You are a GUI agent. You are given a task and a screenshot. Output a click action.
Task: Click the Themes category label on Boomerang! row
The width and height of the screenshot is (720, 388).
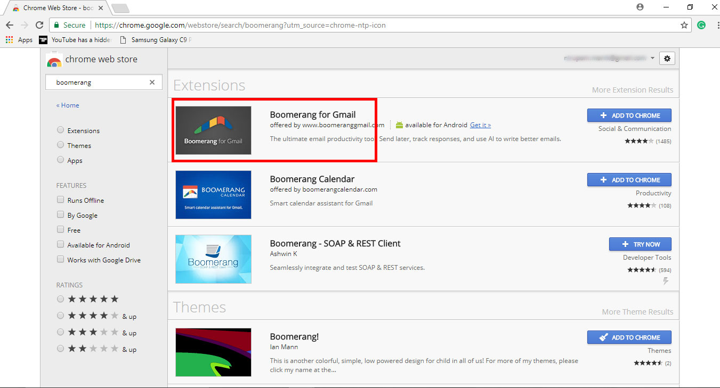[x=659, y=351]
